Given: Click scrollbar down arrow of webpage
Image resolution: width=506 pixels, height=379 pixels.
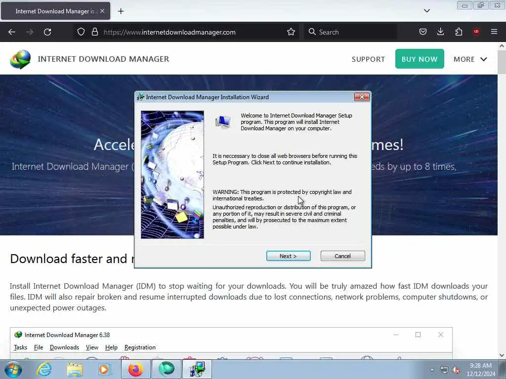Looking at the screenshot, I should pyautogui.click(x=502, y=355).
